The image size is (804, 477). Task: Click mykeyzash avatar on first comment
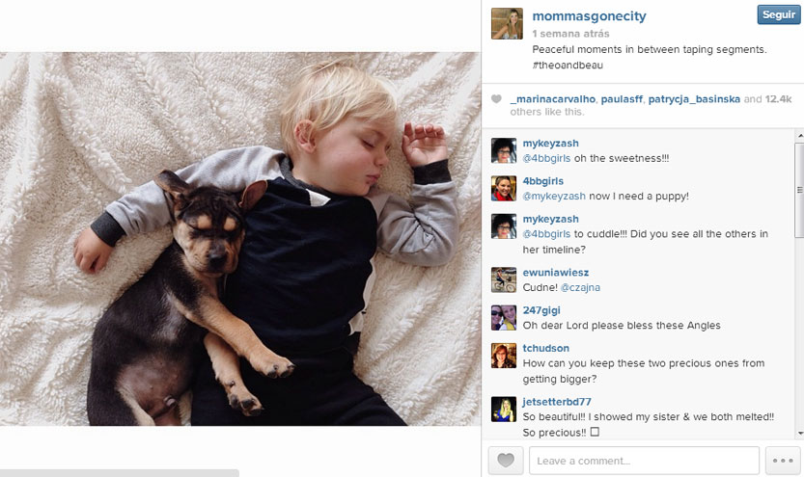(504, 150)
